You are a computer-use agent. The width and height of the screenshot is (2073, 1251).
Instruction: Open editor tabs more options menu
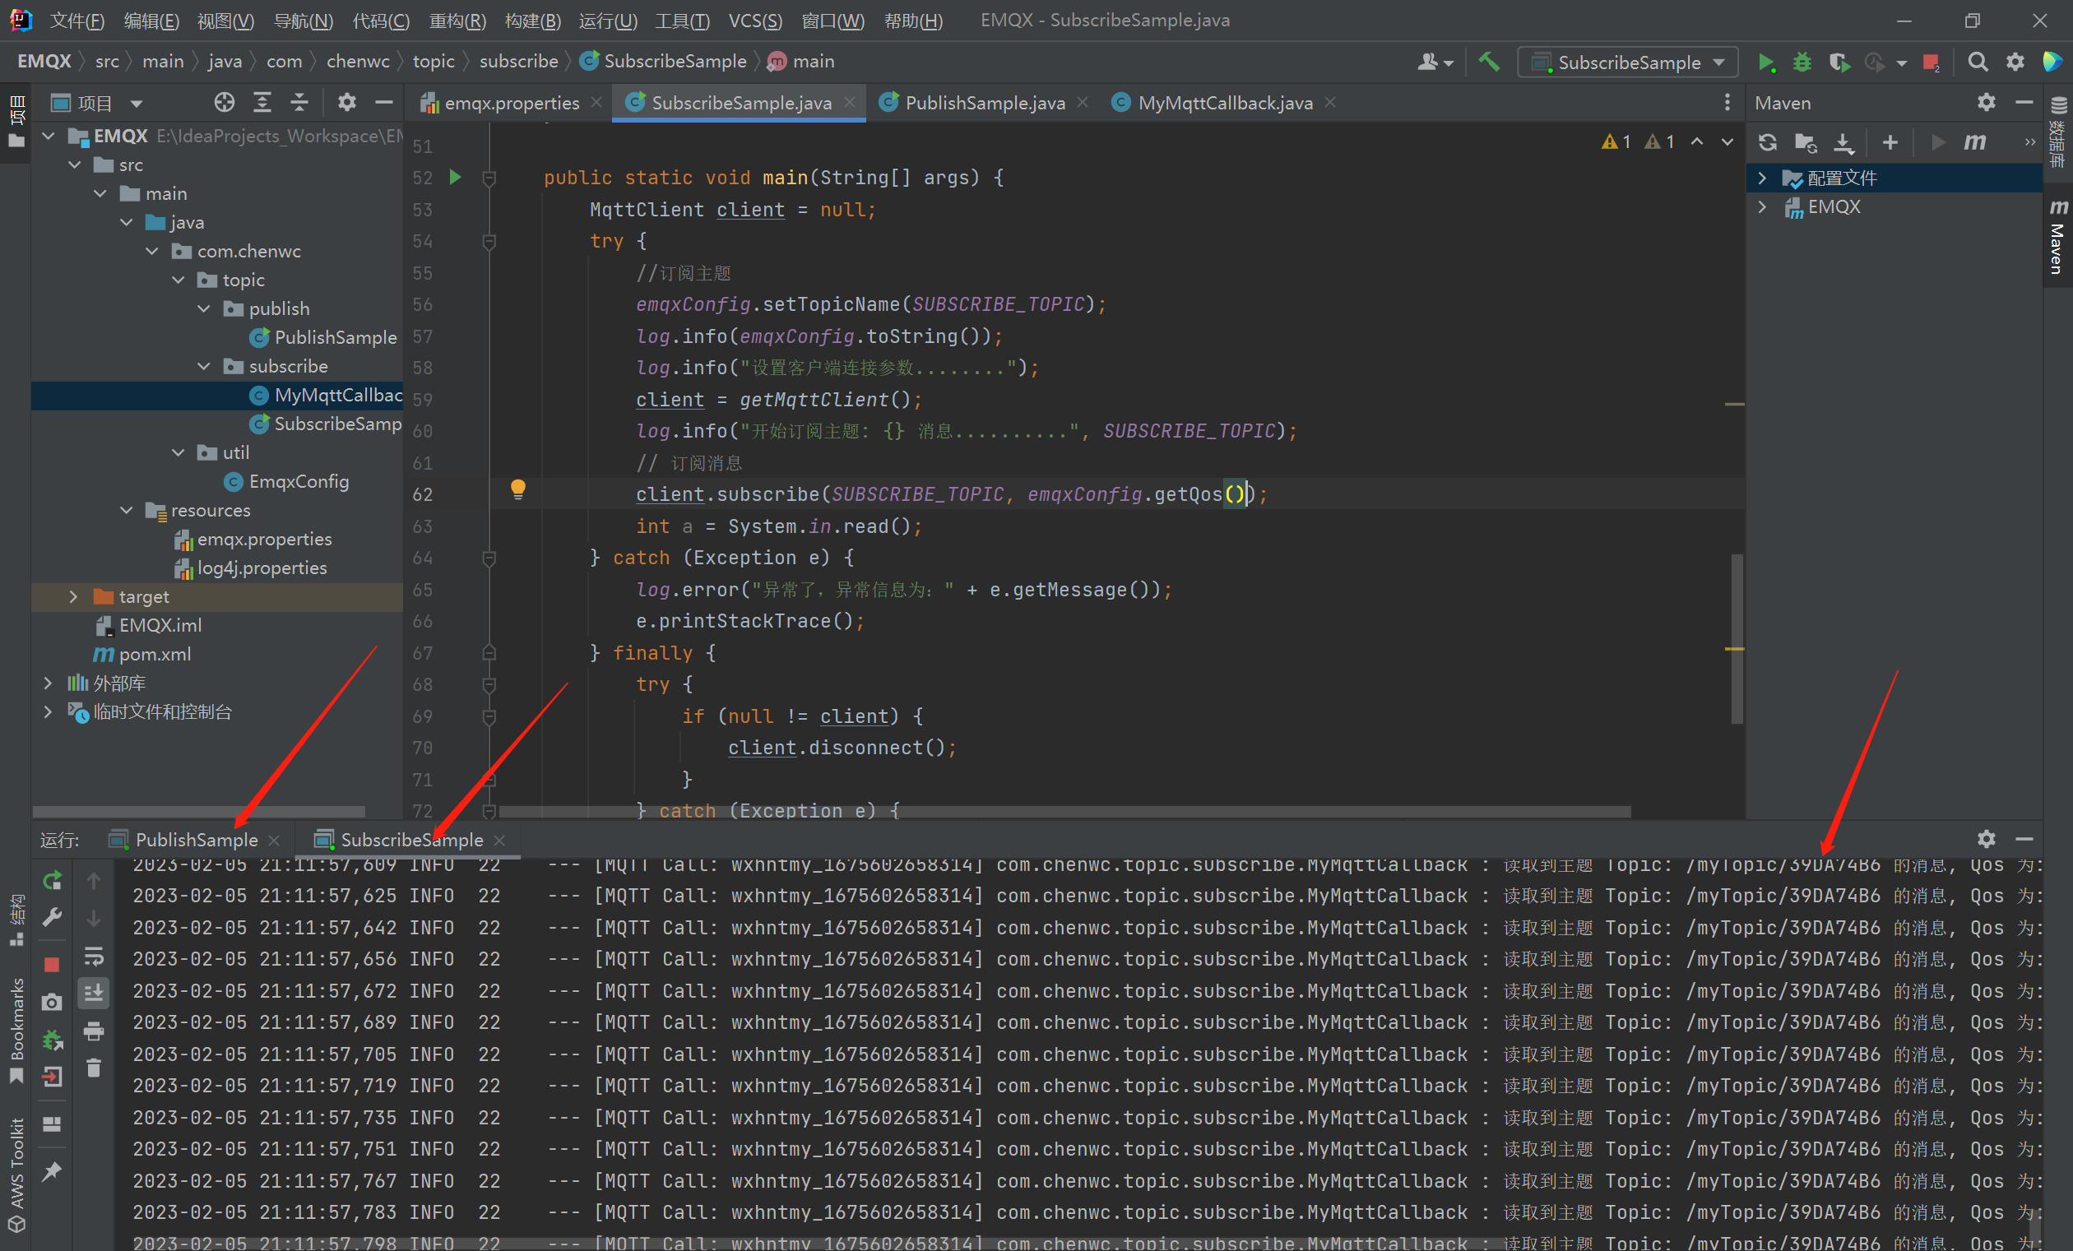tap(1727, 103)
